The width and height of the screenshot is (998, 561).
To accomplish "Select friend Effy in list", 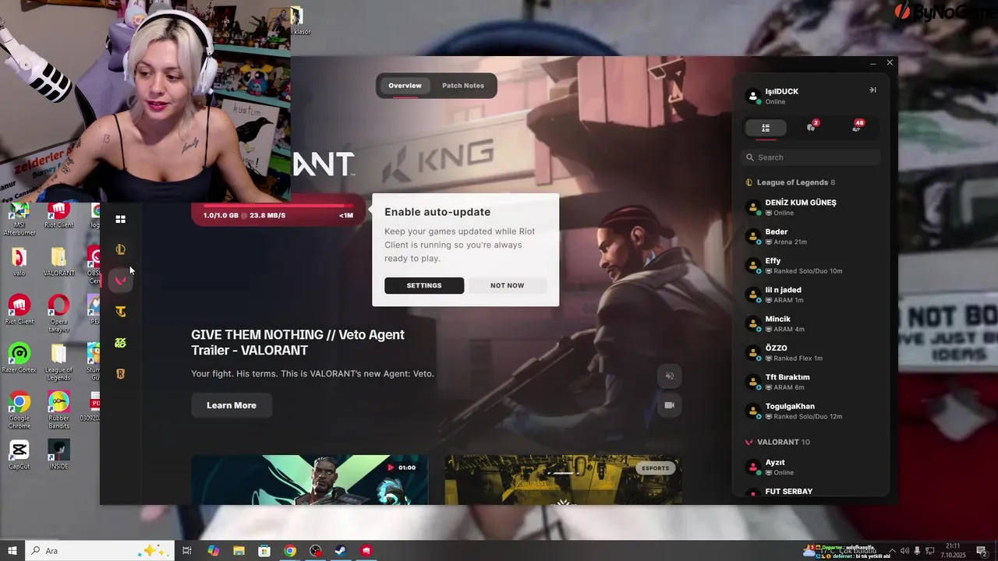I will [x=811, y=266].
